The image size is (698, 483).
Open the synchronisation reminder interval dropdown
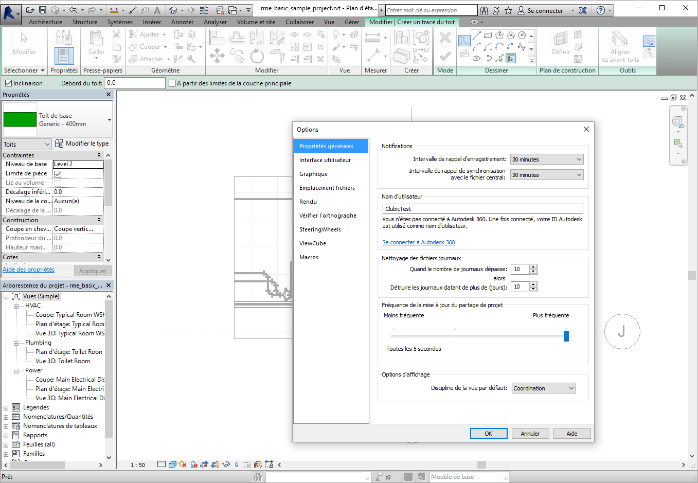click(547, 175)
